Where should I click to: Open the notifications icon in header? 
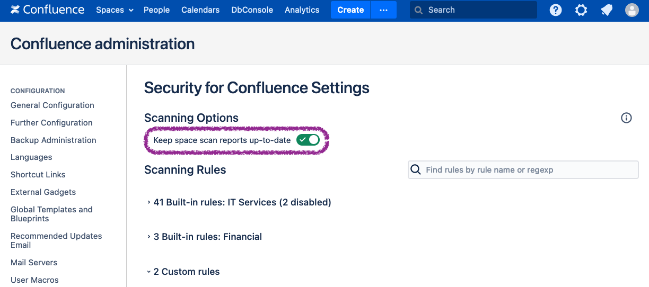[607, 10]
